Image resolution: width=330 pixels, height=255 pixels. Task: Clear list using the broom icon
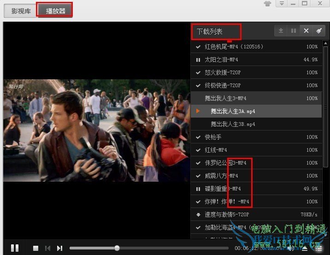click(x=319, y=31)
